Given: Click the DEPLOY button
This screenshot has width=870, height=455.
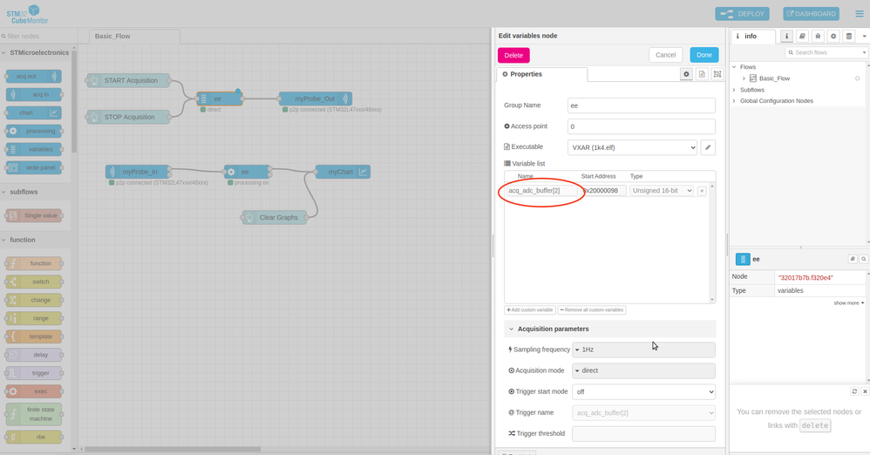Looking at the screenshot, I should (743, 14).
